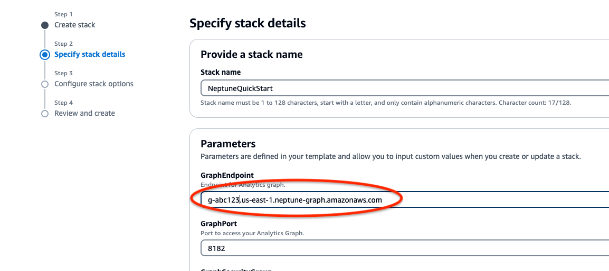Open the Review and create step

click(84, 114)
